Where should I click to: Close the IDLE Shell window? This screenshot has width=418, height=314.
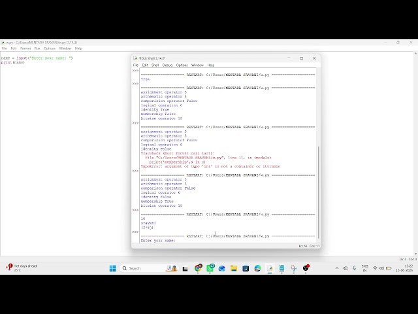point(314,58)
